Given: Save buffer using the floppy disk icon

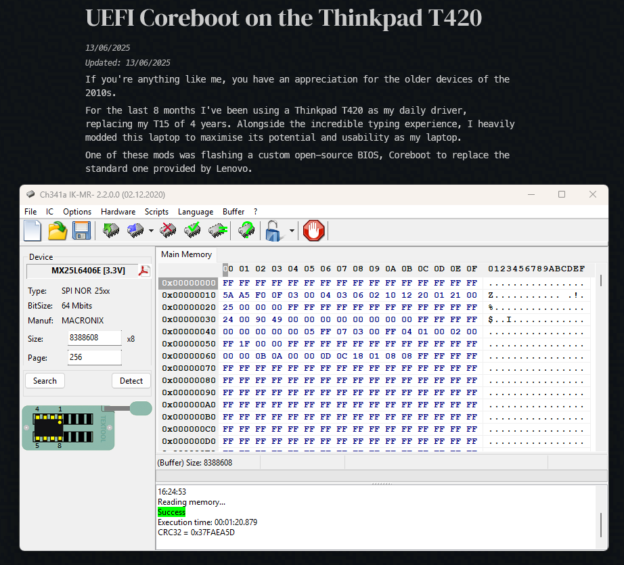Looking at the screenshot, I should [82, 231].
